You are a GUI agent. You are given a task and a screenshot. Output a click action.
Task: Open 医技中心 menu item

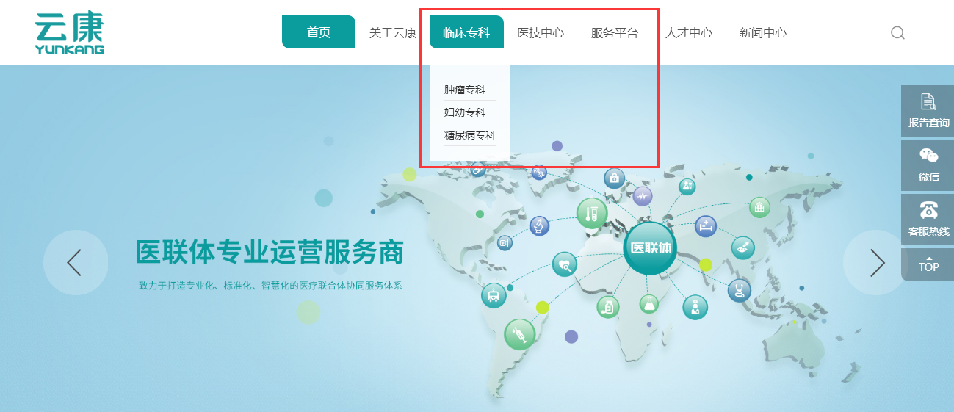[541, 32]
